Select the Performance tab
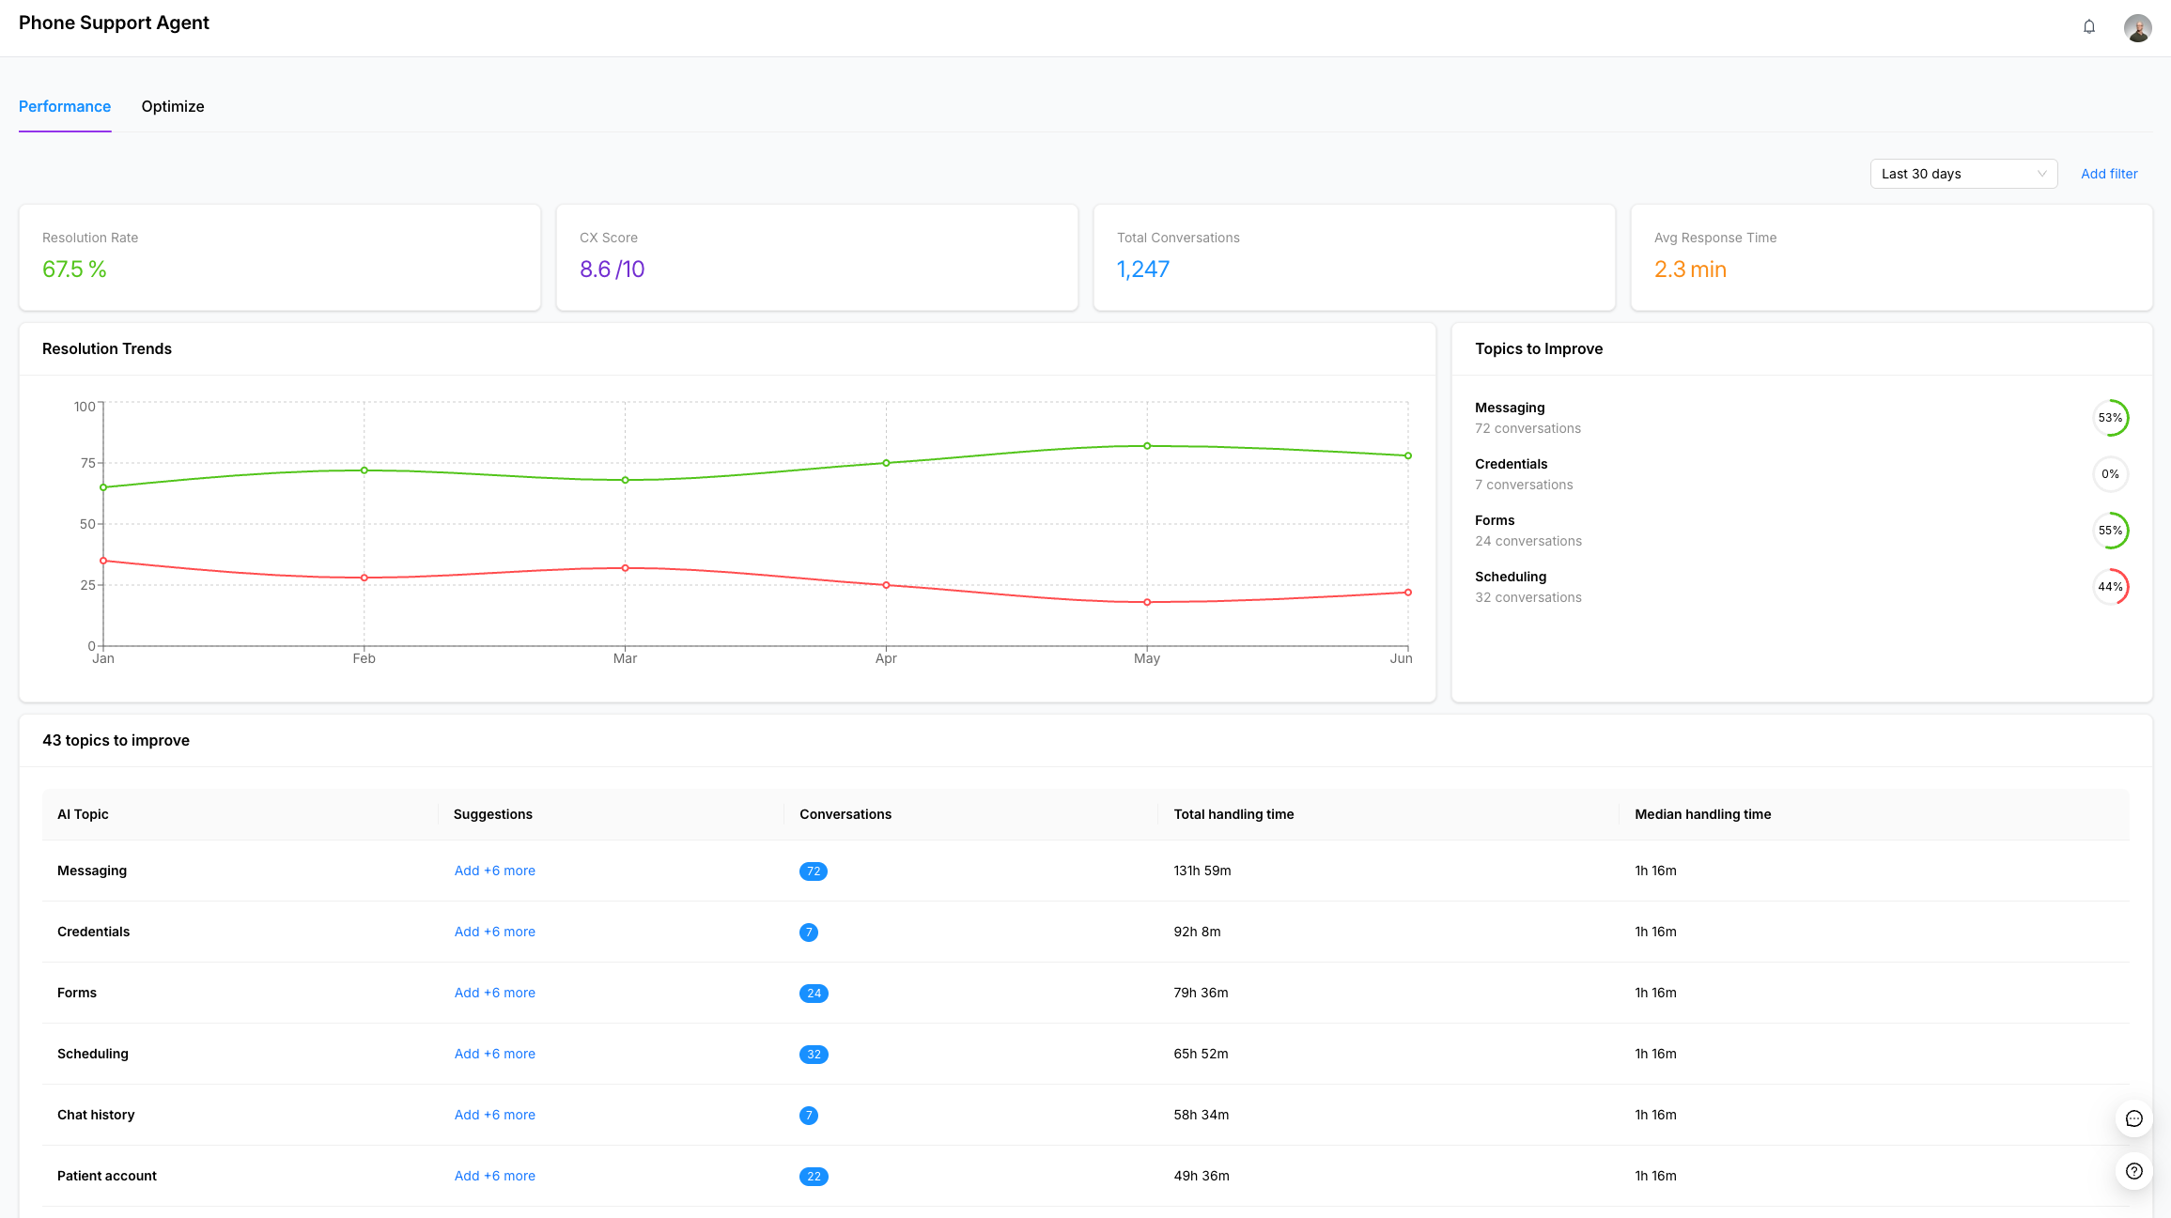 [x=65, y=106]
